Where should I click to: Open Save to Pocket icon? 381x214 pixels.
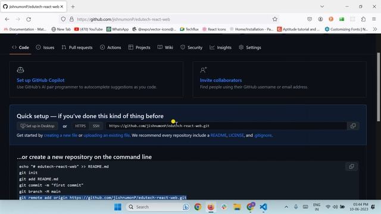click(x=310, y=19)
